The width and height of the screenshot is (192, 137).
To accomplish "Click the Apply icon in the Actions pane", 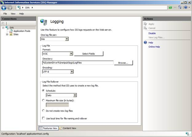I will point(145,24).
